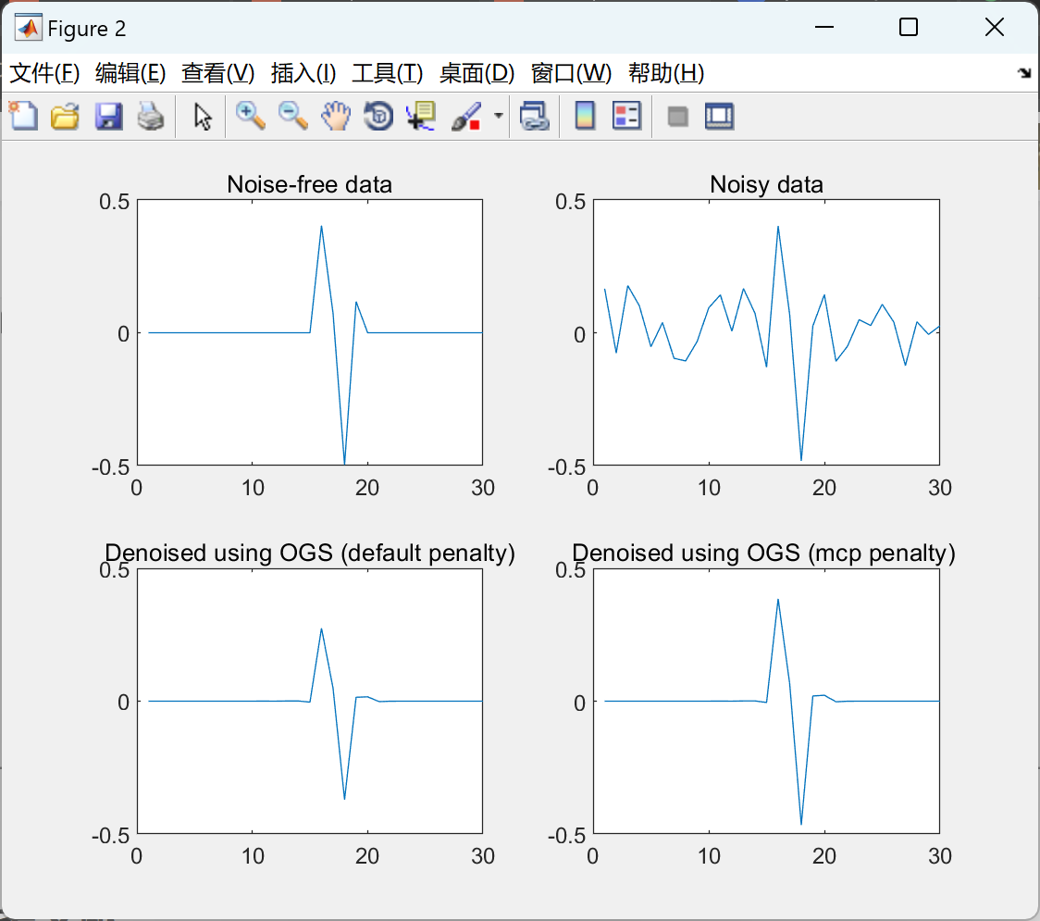Activate the Brush data tool
Screen dimensions: 1040x921
coord(466,116)
